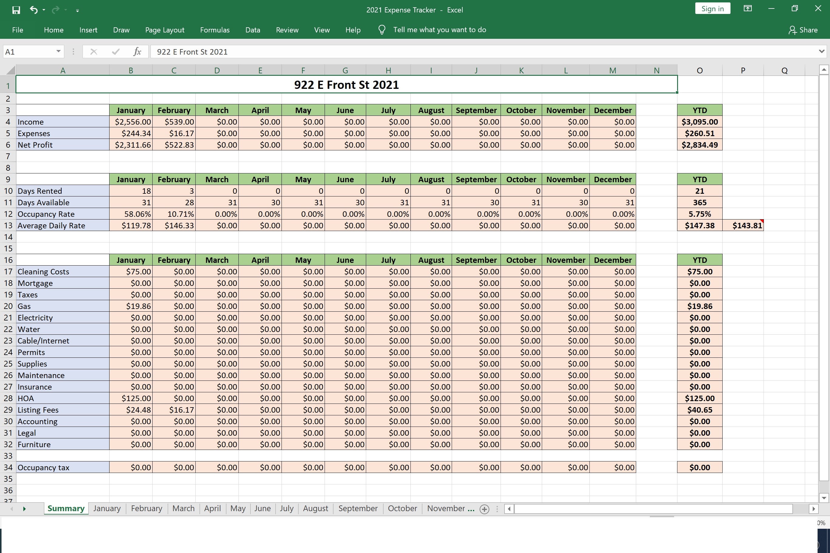830x553 pixels.
Task: Switch to the November sheet tab
Action: click(x=446, y=508)
